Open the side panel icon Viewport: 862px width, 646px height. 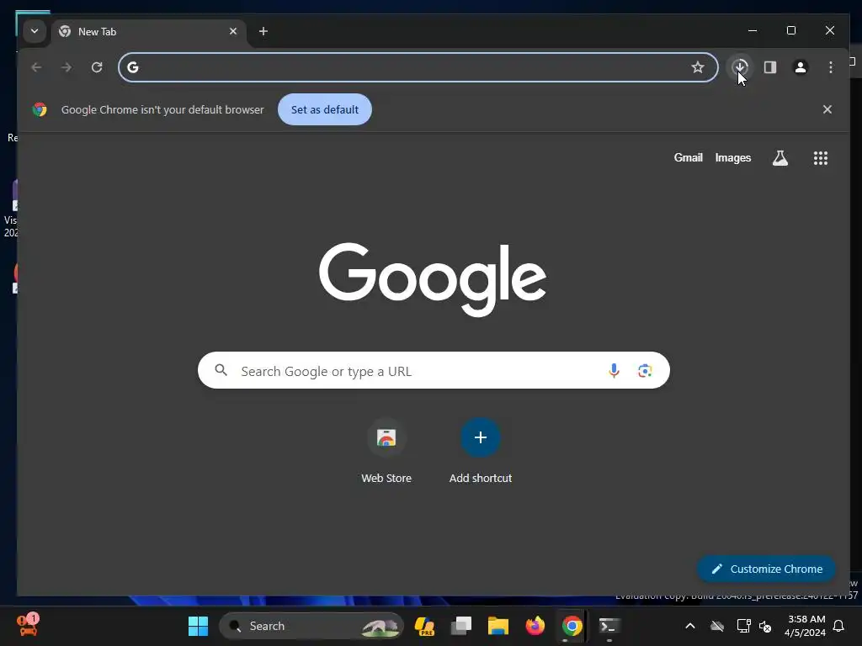[769, 67]
